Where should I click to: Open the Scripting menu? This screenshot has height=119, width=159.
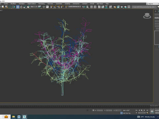pyautogui.click(x=67, y=4)
